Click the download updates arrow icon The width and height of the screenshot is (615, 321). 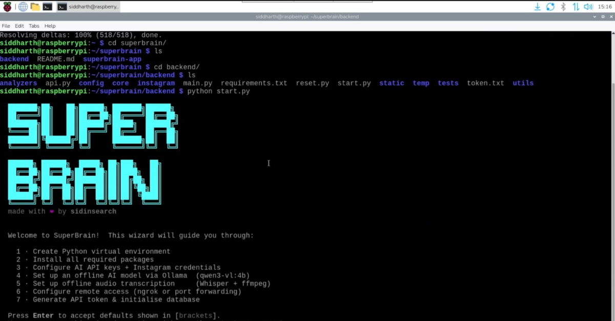click(538, 7)
